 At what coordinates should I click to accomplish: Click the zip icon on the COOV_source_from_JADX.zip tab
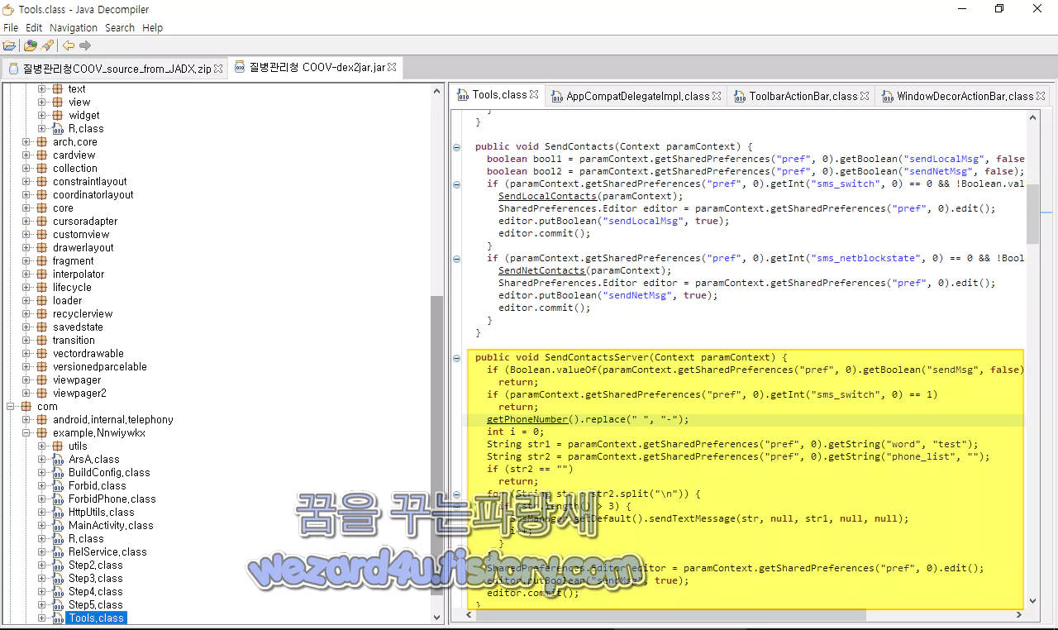click(x=13, y=69)
